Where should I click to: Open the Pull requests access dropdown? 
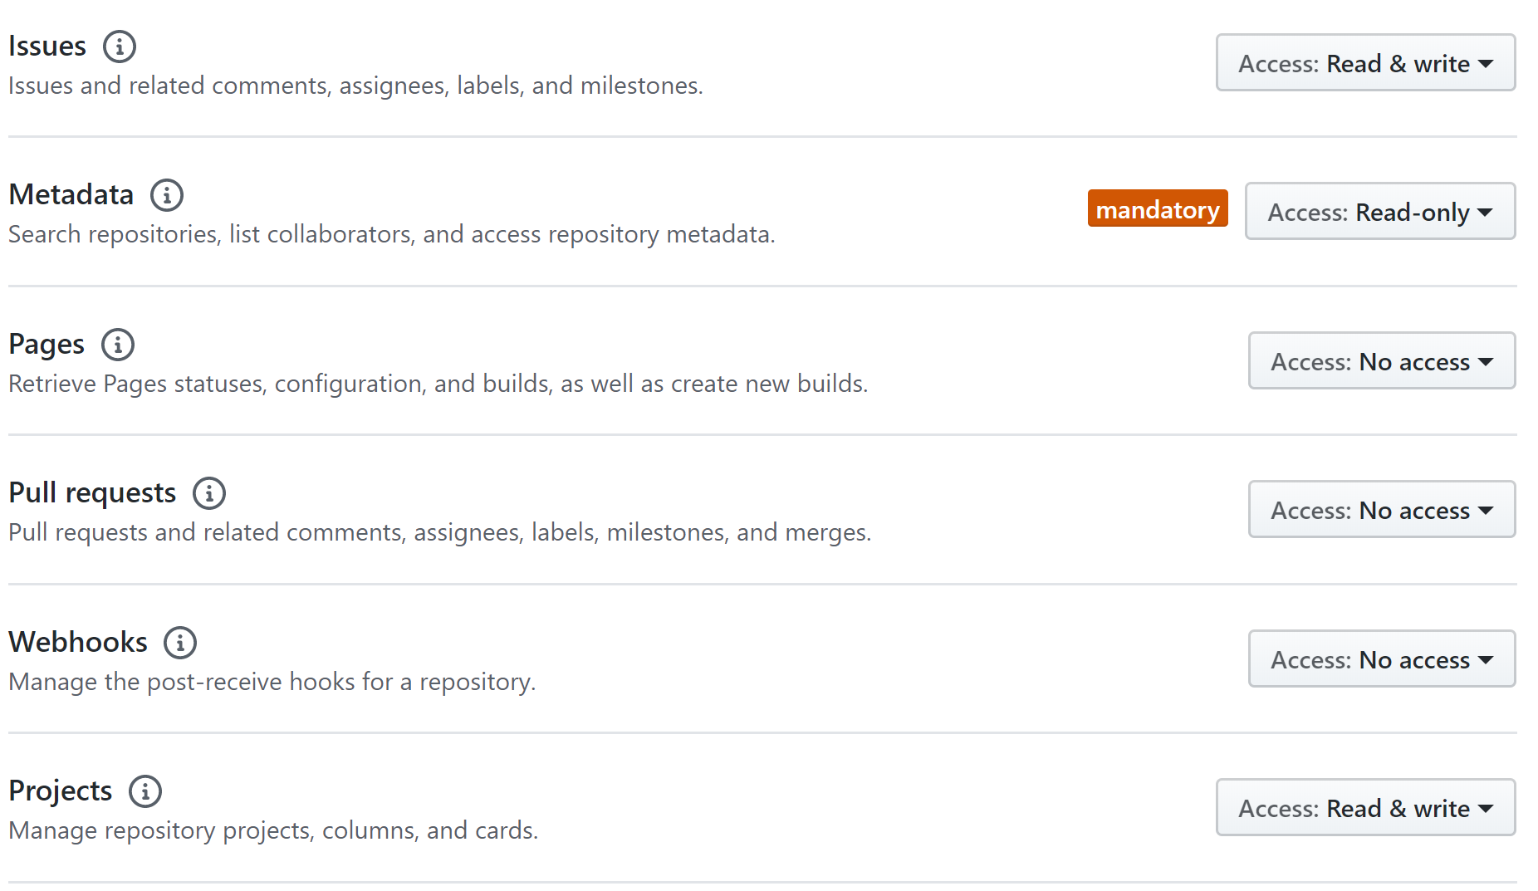point(1381,510)
